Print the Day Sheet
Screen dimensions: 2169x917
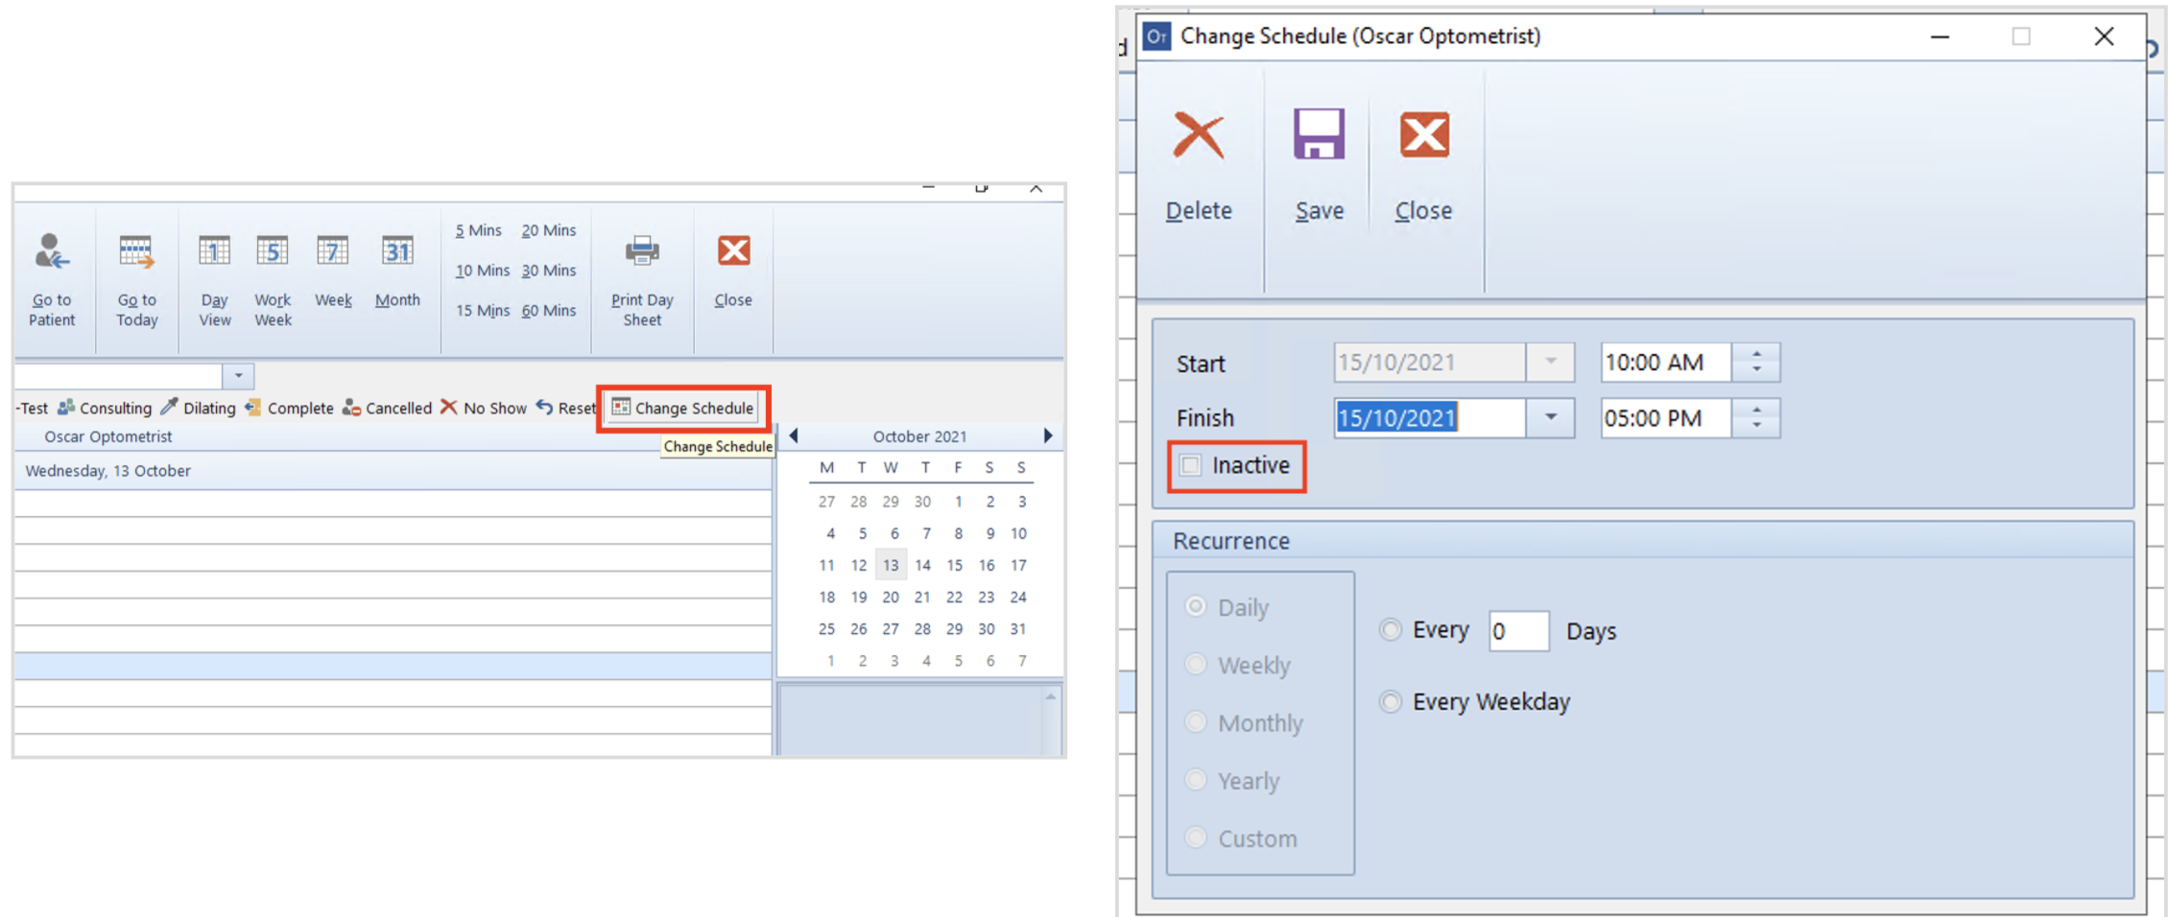[642, 279]
